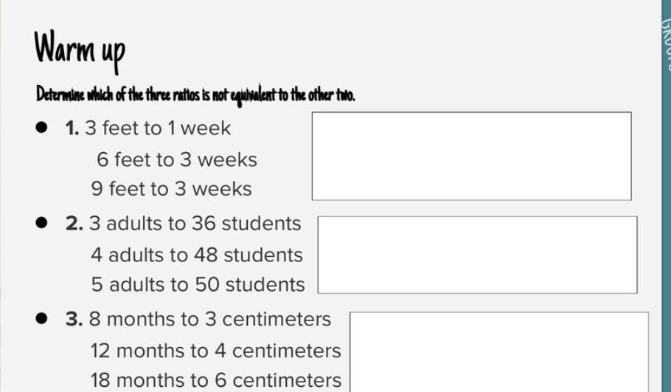The height and width of the screenshot is (392, 671).
Task: Select the line "6 feet to 3 weeks"
Action: tap(177, 159)
